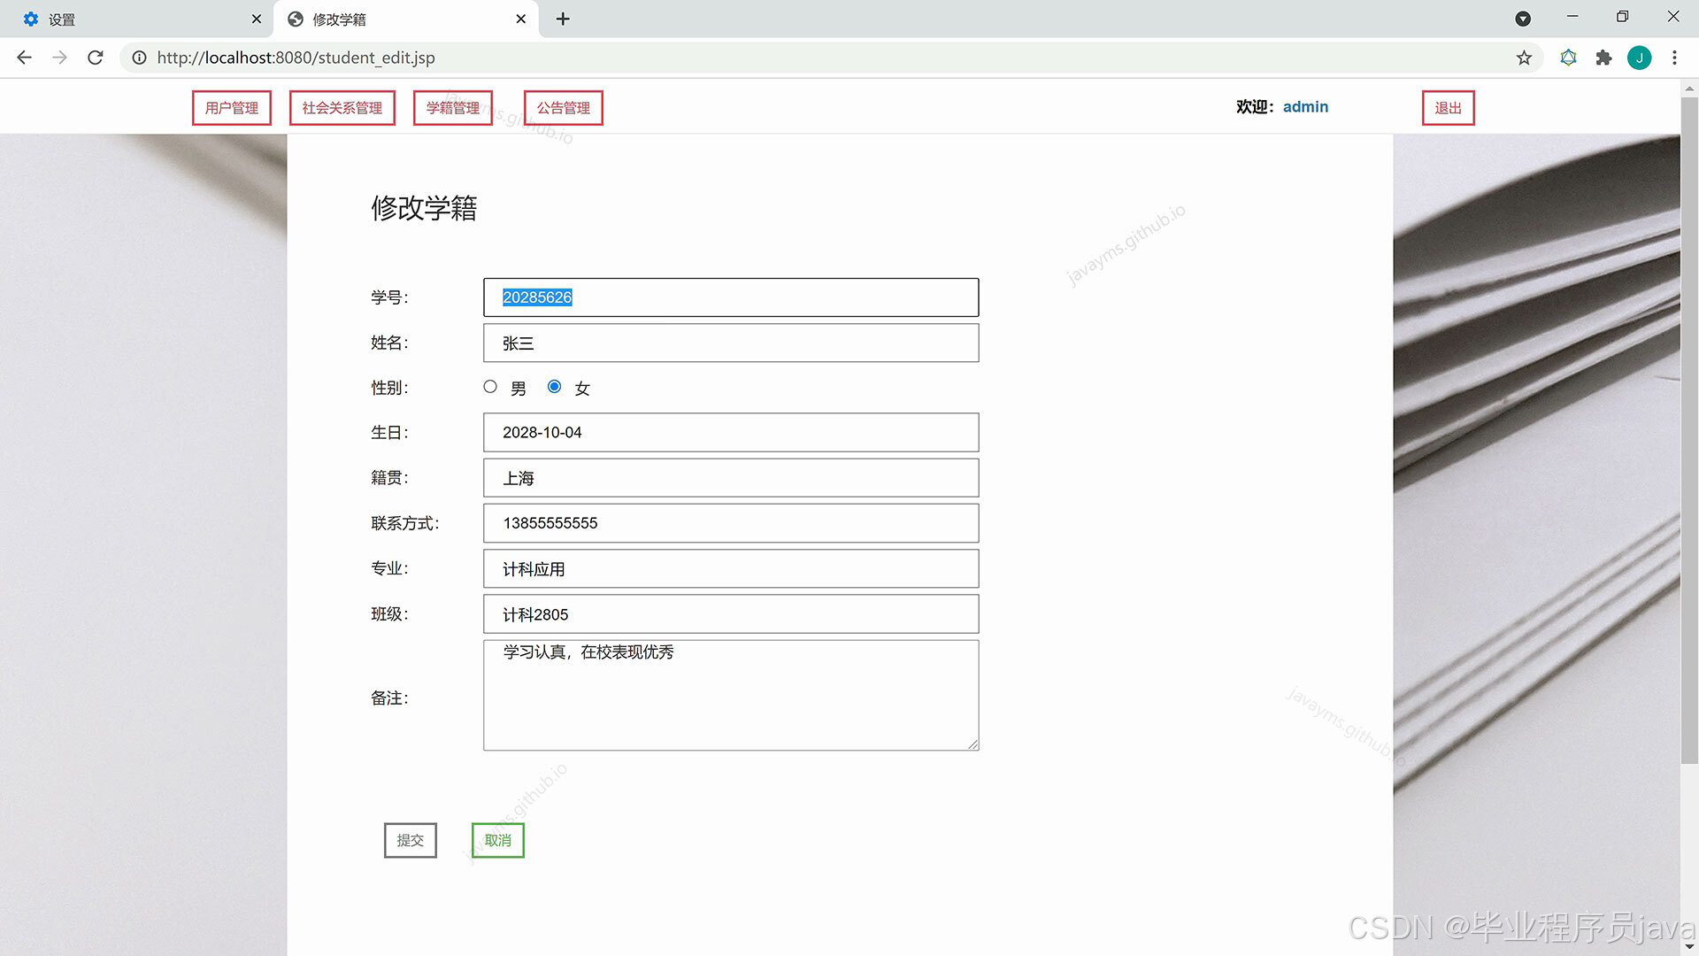Open the Chrome three-dot menu
The width and height of the screenshot is (1699, 956).
(1674, 58)
